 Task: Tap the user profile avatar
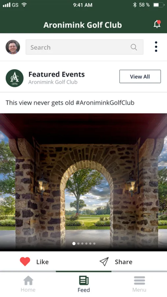[x=13, y=47]
